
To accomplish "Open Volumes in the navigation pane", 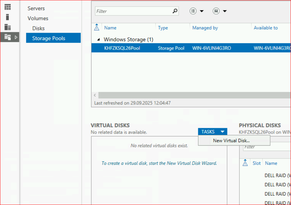I will (x=38, y=18).
